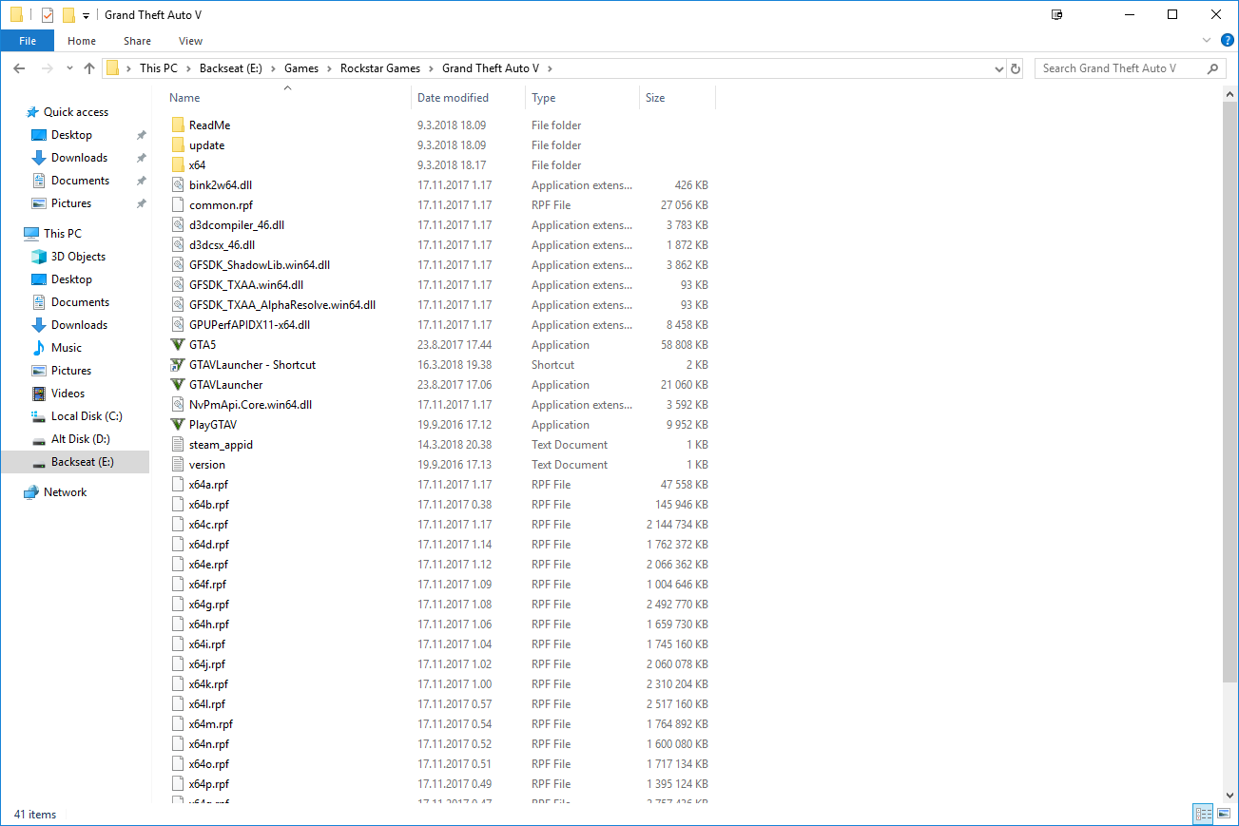Click the search magnifier icon
This screenshot has height=826, width=1239.
pyautogui.click(x=1212, y=68)
